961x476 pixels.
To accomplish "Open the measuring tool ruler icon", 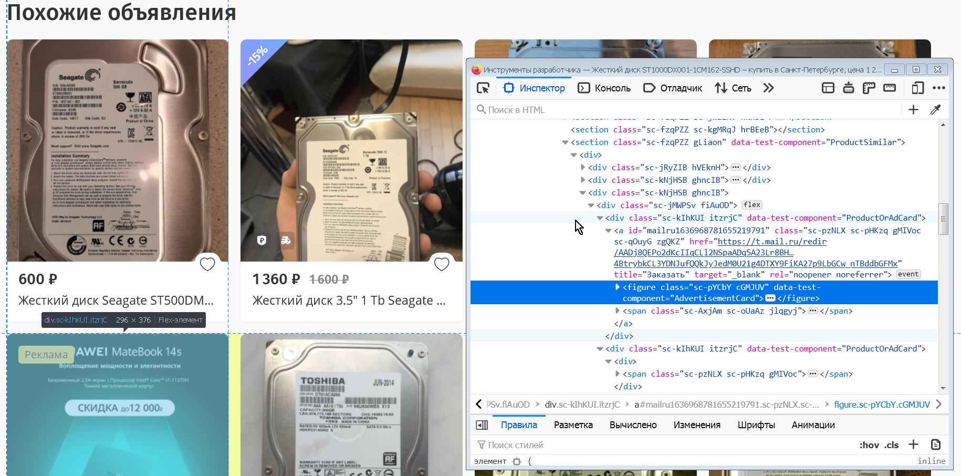I will pyautogui.click(x=890, y=88).
